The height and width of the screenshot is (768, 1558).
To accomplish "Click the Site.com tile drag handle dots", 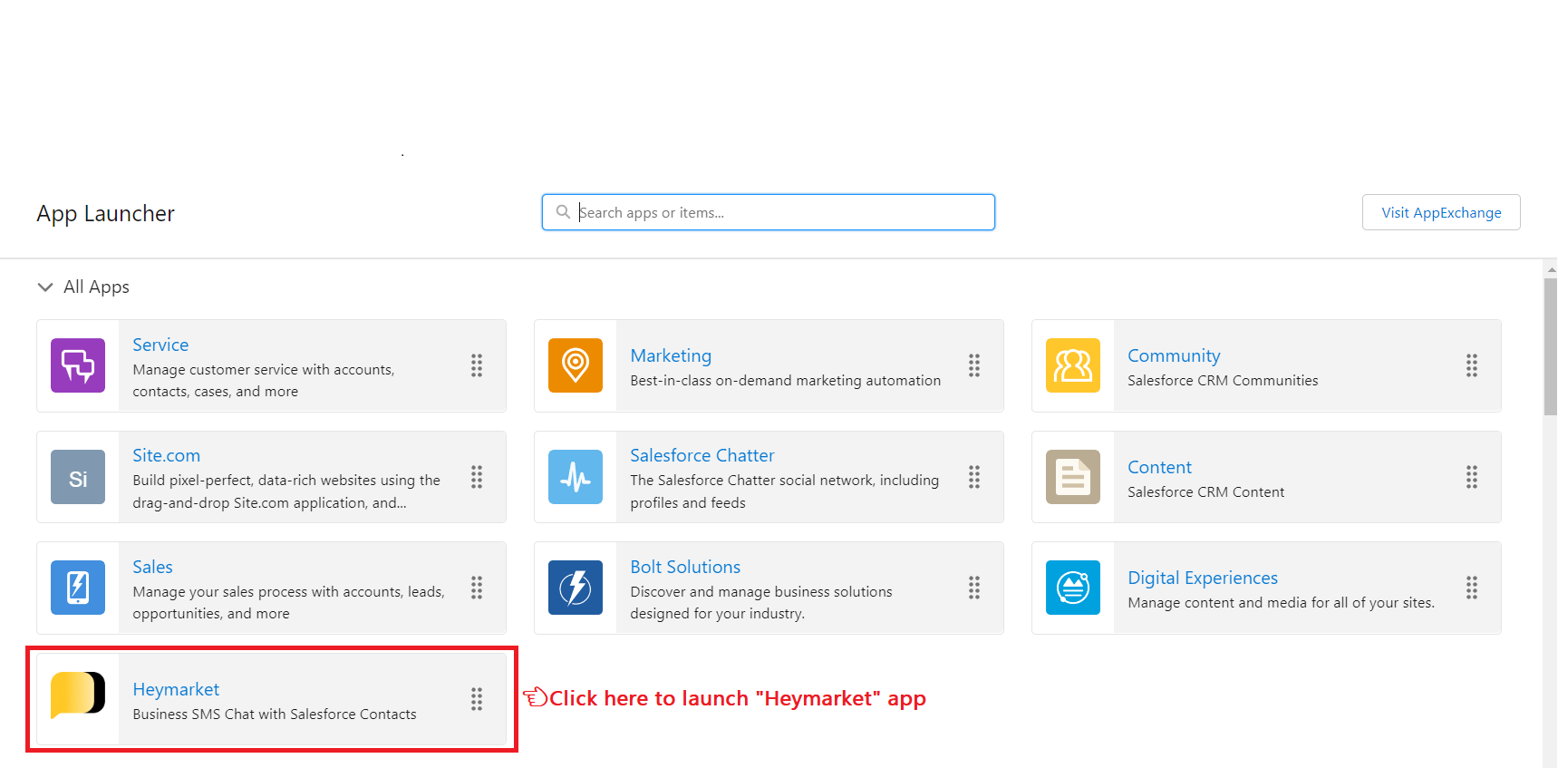I will point(477,477).
